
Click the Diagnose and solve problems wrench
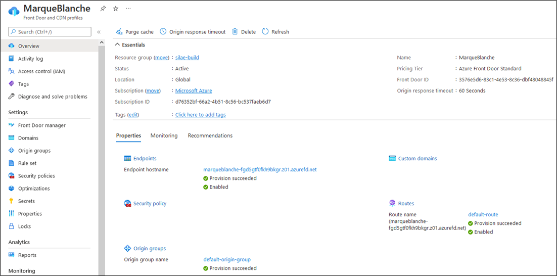(x=11, y=96)
